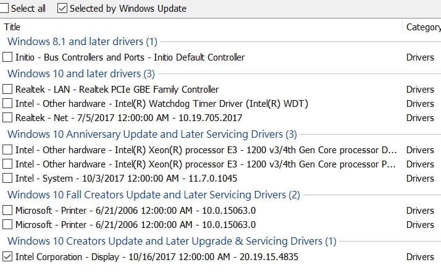Check Realtek Net 10.19.705.2017 driver

pos(7,117)
